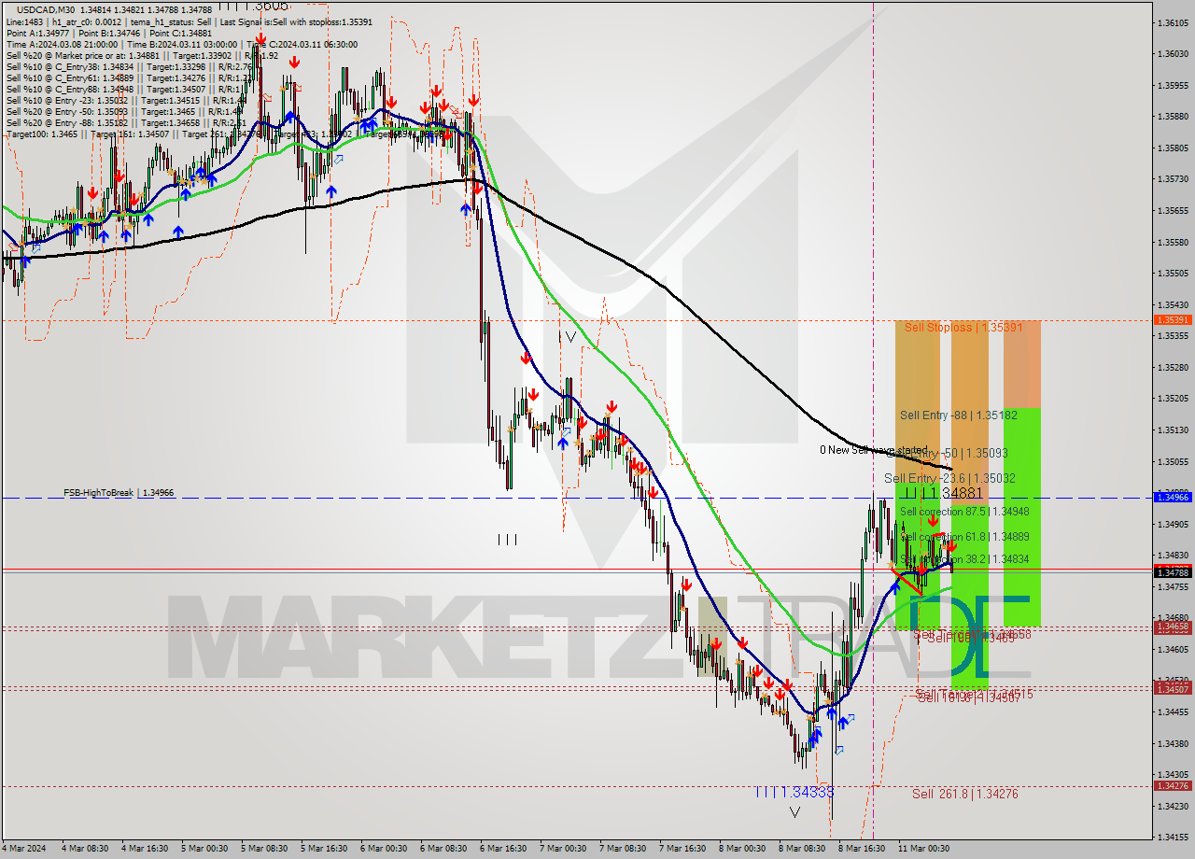The image size is (1195, 859).
Task: Click the '7 Mar 08:30' time label
Action: click(623, 849)
